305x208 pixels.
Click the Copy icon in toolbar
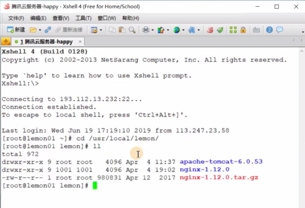tap(112, 30)
